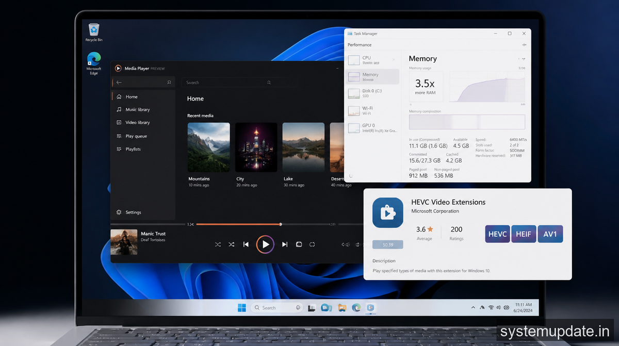The height and width of the screenshot is (346, 619).
Task: Toggle the repeat loop icon
Action: coord(312,244)
